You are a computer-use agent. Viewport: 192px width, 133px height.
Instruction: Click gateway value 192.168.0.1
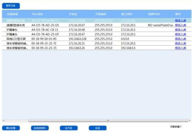pos(128,48)
